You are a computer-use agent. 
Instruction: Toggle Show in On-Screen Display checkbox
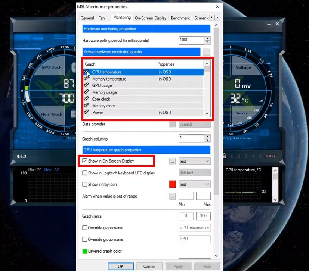click(85, 161)
